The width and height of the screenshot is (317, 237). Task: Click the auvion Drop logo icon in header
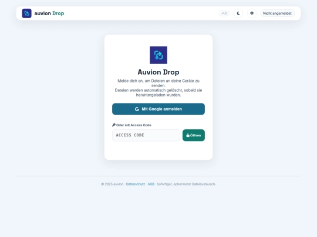tap(26, 13)
